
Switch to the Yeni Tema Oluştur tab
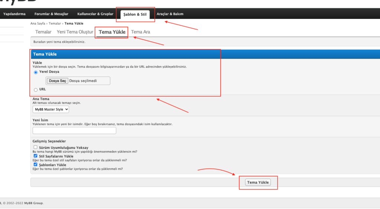(75, 32)
